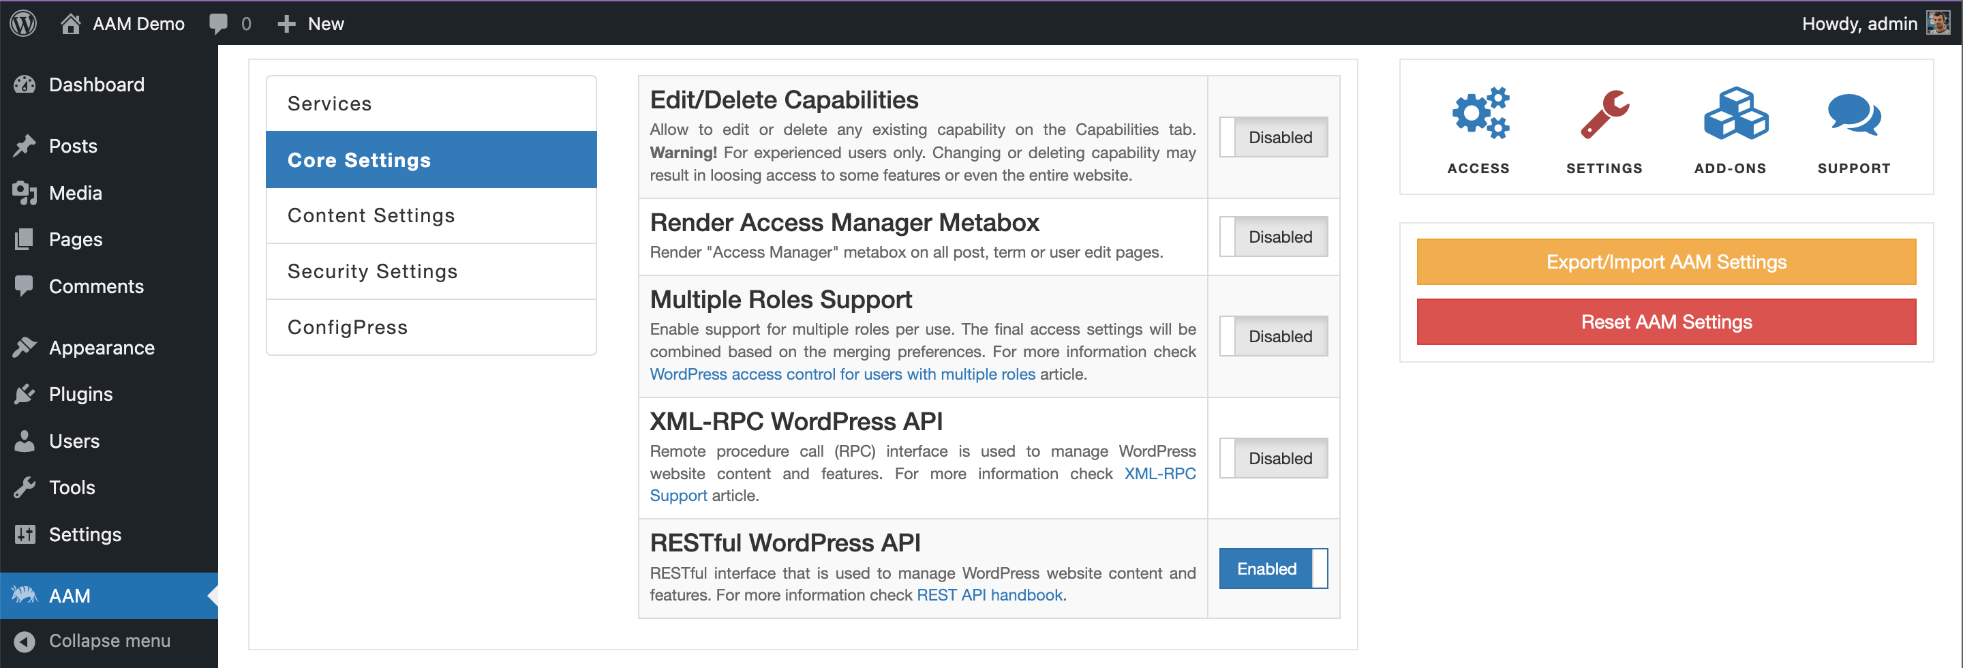Click Reset AAM Settings button
This screenshot has width=1963, height=668.
click(x=1666, y=322)
